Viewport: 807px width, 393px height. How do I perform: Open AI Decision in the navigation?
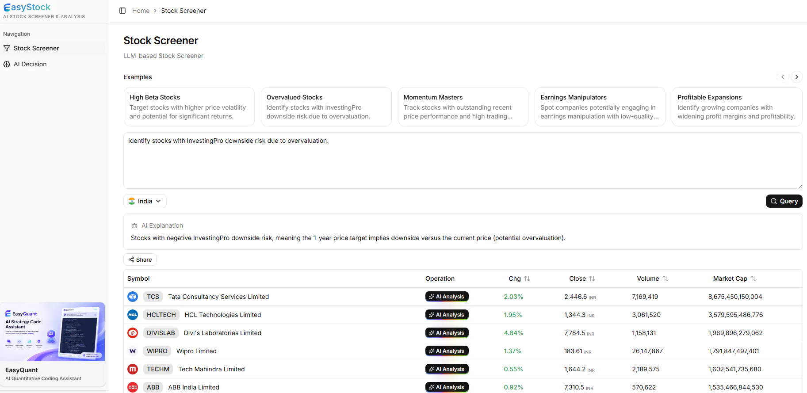coord(54,64)
